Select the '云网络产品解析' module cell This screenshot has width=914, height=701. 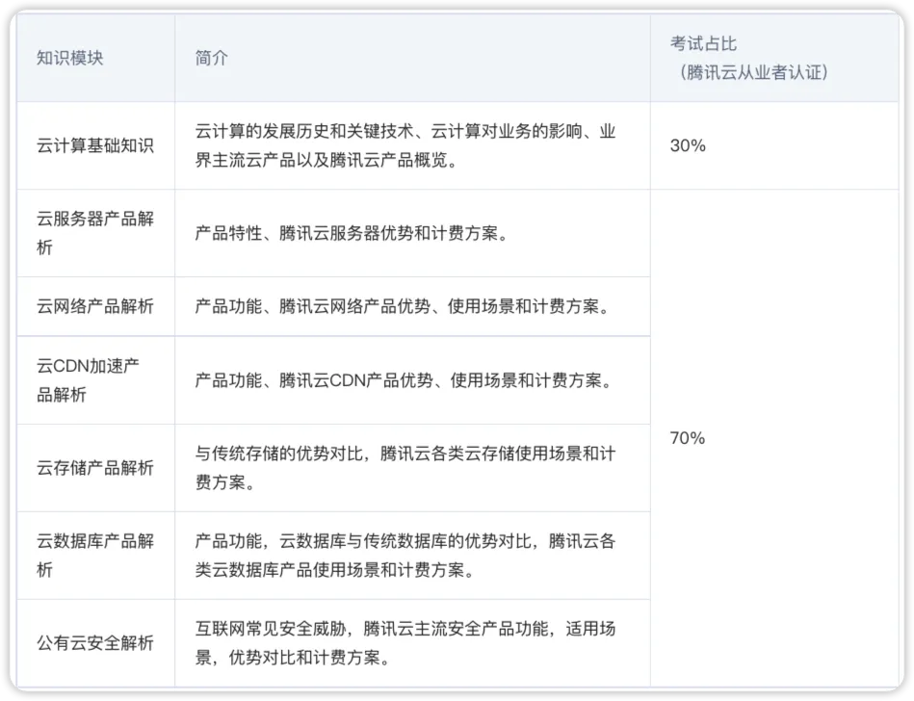pyautogui.click(x=95, y=306)
